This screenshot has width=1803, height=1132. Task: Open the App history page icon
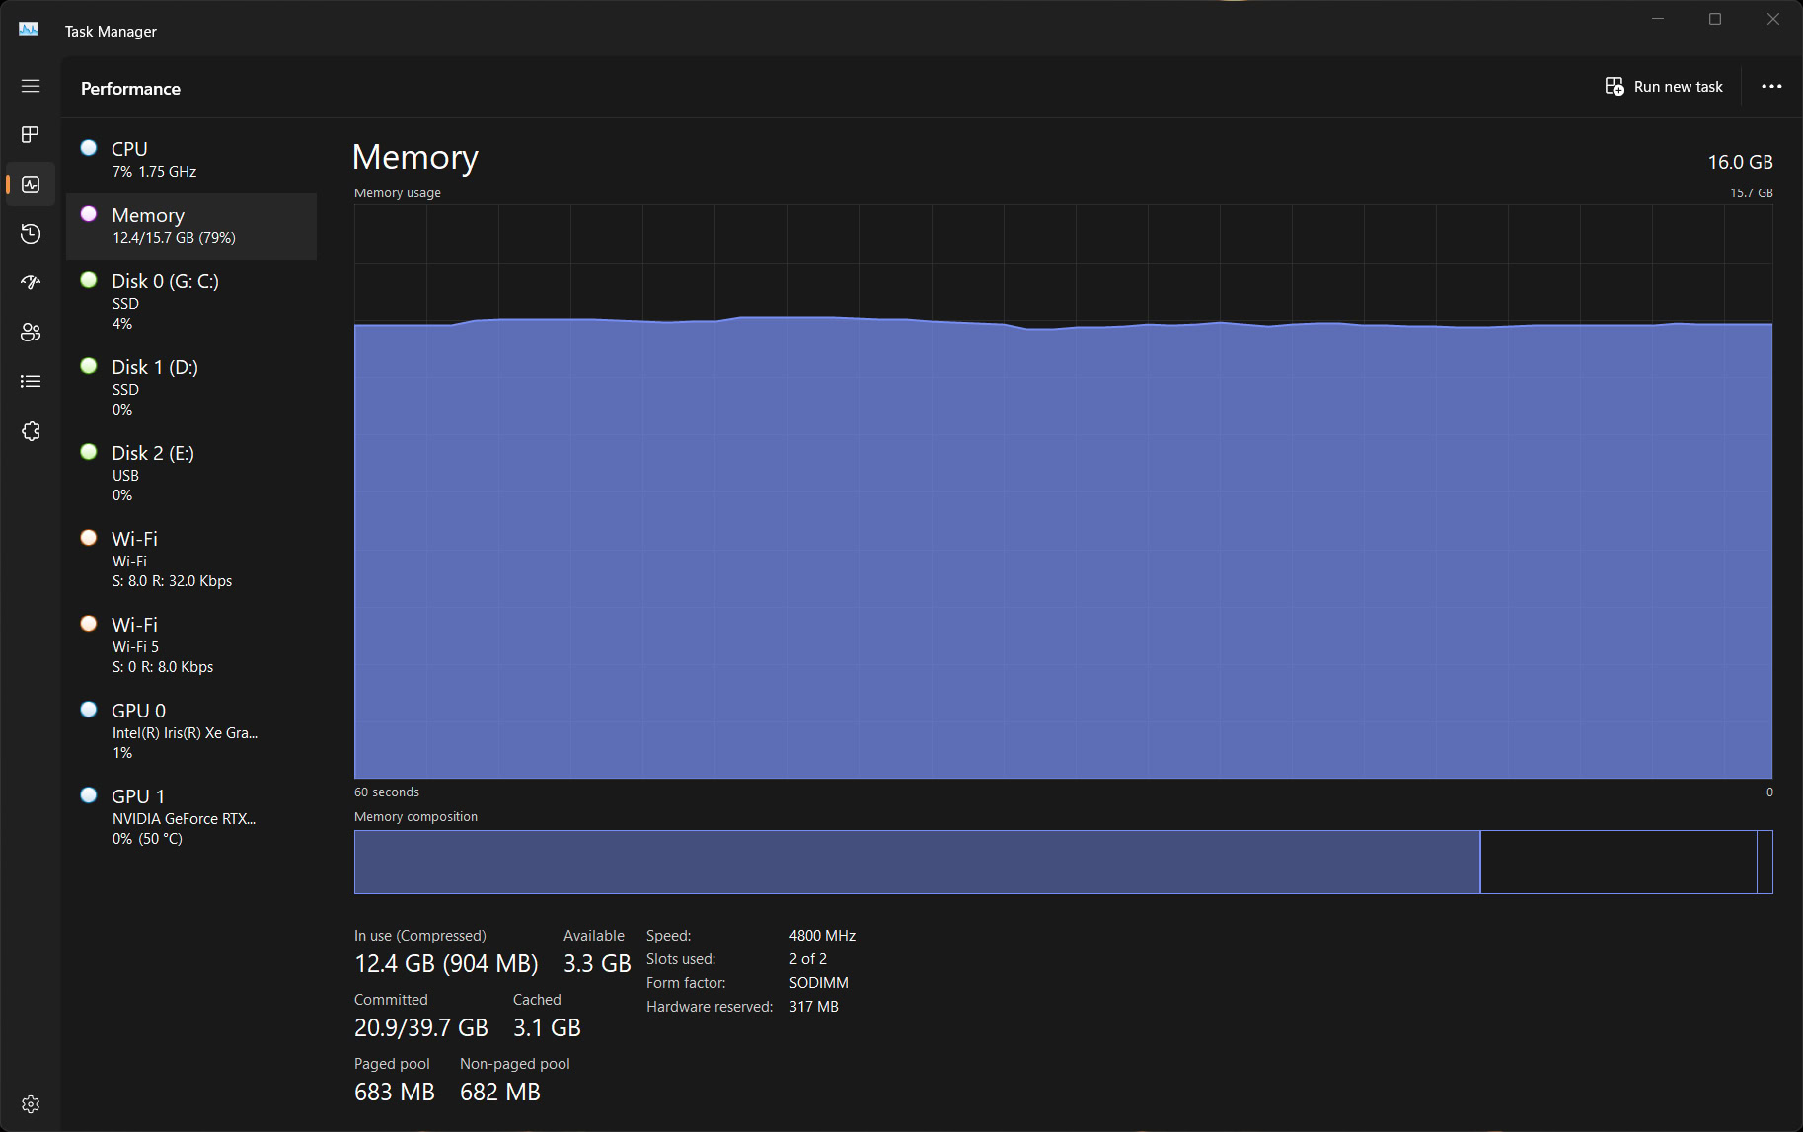click(x=31, y=234)
